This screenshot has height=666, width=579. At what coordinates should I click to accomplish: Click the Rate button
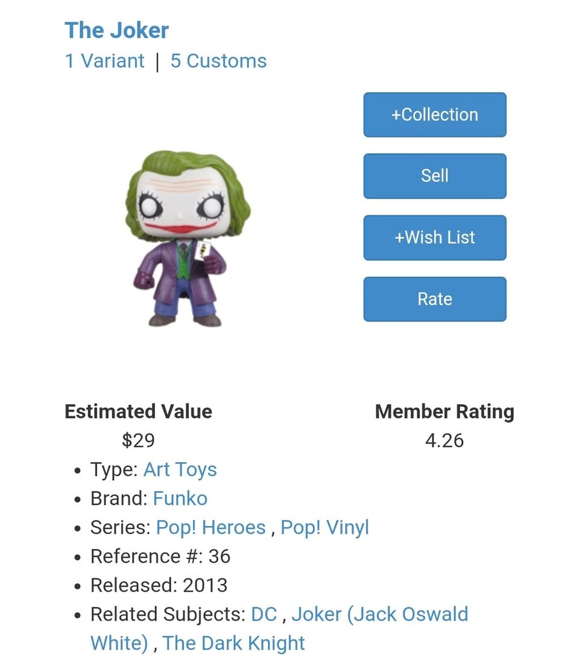pos(435,299)
